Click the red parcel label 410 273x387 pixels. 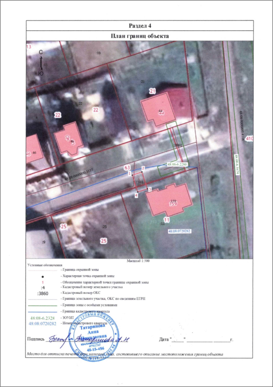pyautogui.click(x=249, y=139)
